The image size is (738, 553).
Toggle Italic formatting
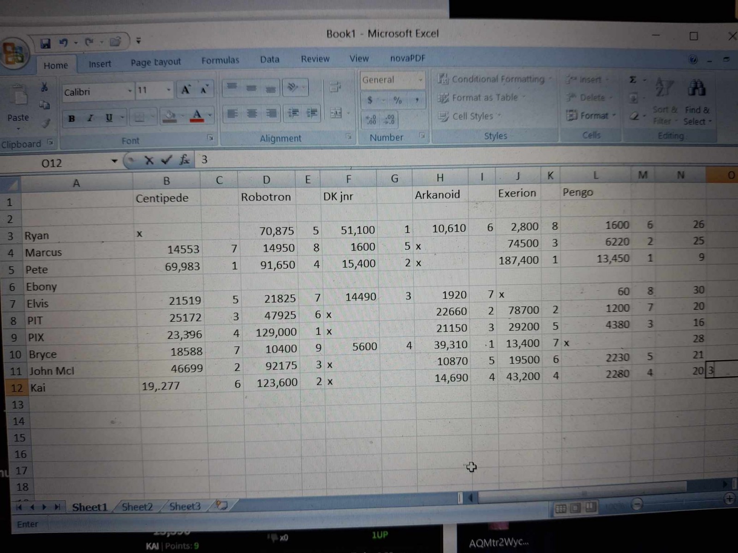coord(90,118)
